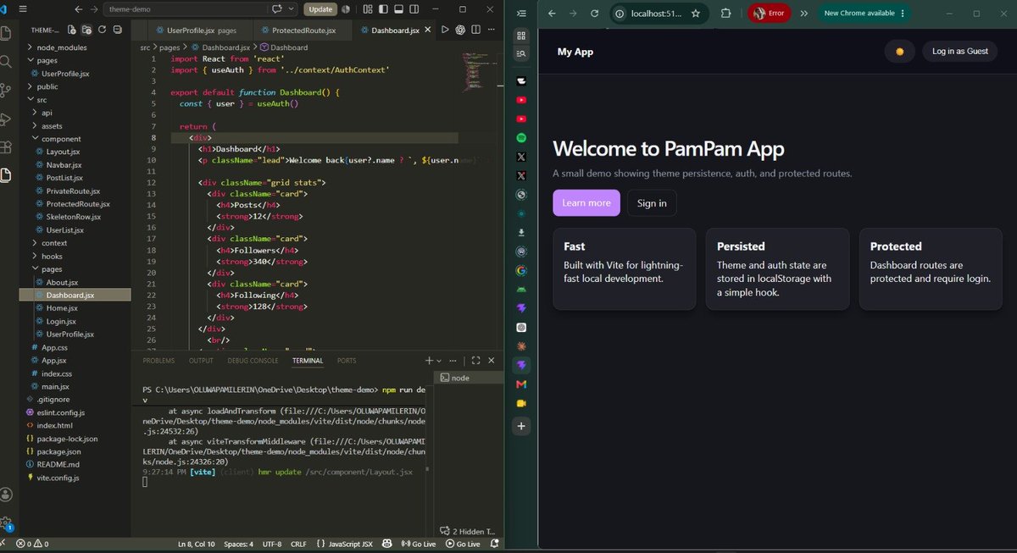Switch to ProtectedRoute.jsx editor tab
The image size is (1017, 553).
[x=303, y=30]
